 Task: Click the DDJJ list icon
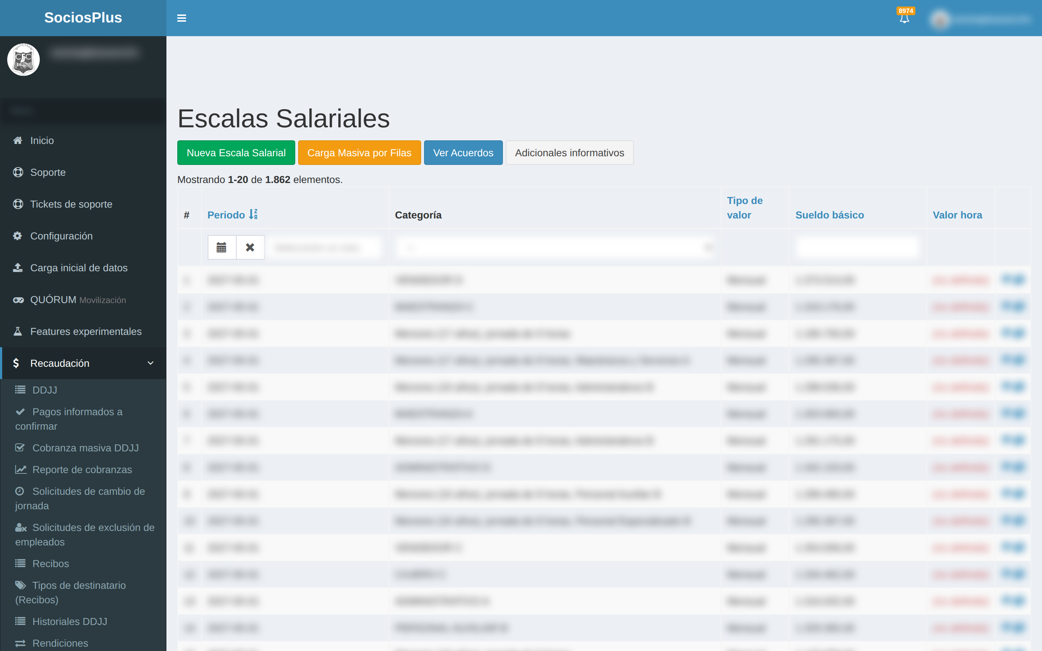(x=20, y=390)
